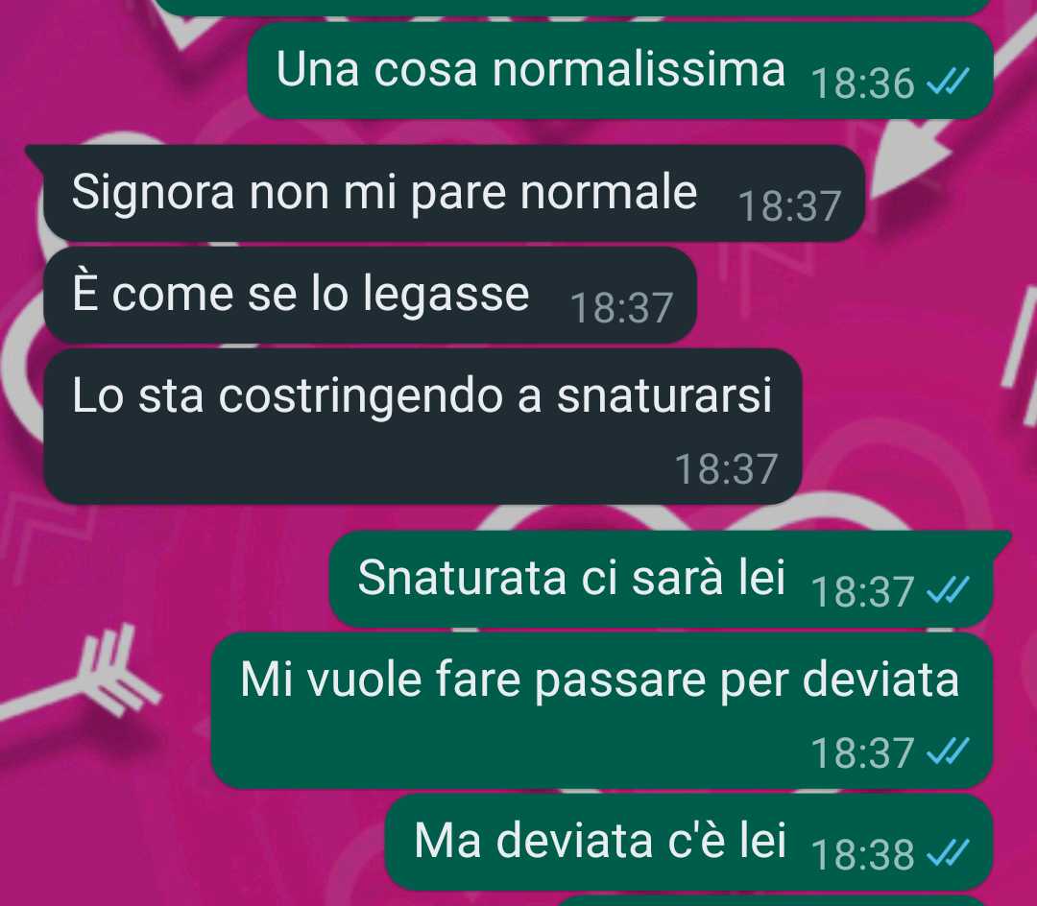Select the message 'Mi vuole fare passare per deviata'
The height and width of the screenshot is (906, 1037).
pos(602,710)
